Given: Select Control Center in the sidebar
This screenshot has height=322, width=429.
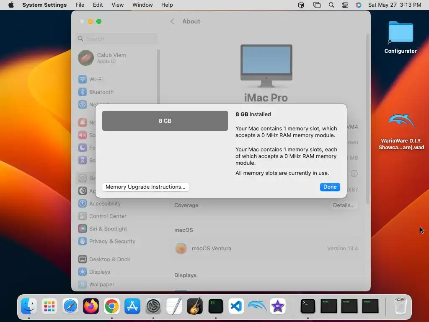Looking at the screenshot, I should (117, 216).
